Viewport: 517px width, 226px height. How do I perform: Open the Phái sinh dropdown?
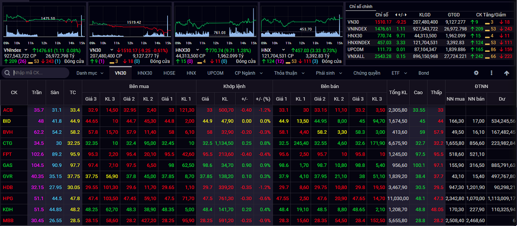tap(329, 73)
